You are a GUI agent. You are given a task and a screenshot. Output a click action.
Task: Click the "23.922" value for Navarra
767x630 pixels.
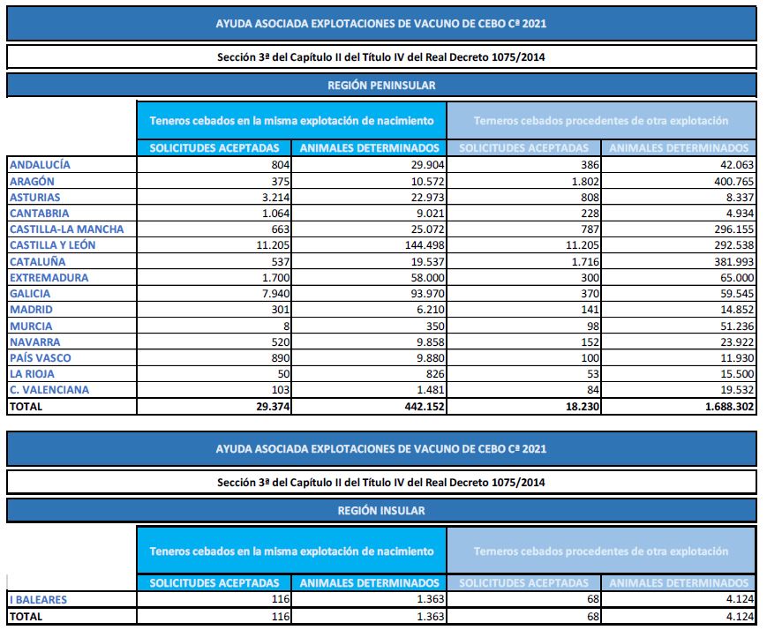tap(737, 342)
